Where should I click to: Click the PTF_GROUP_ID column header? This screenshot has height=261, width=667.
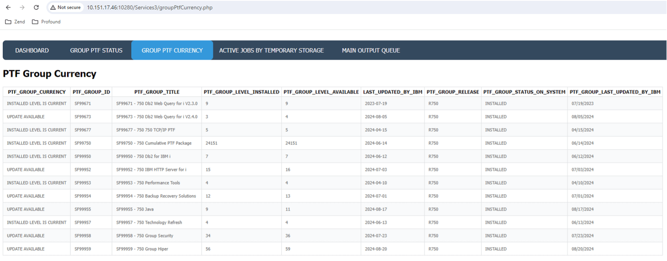tap(91, 92)
